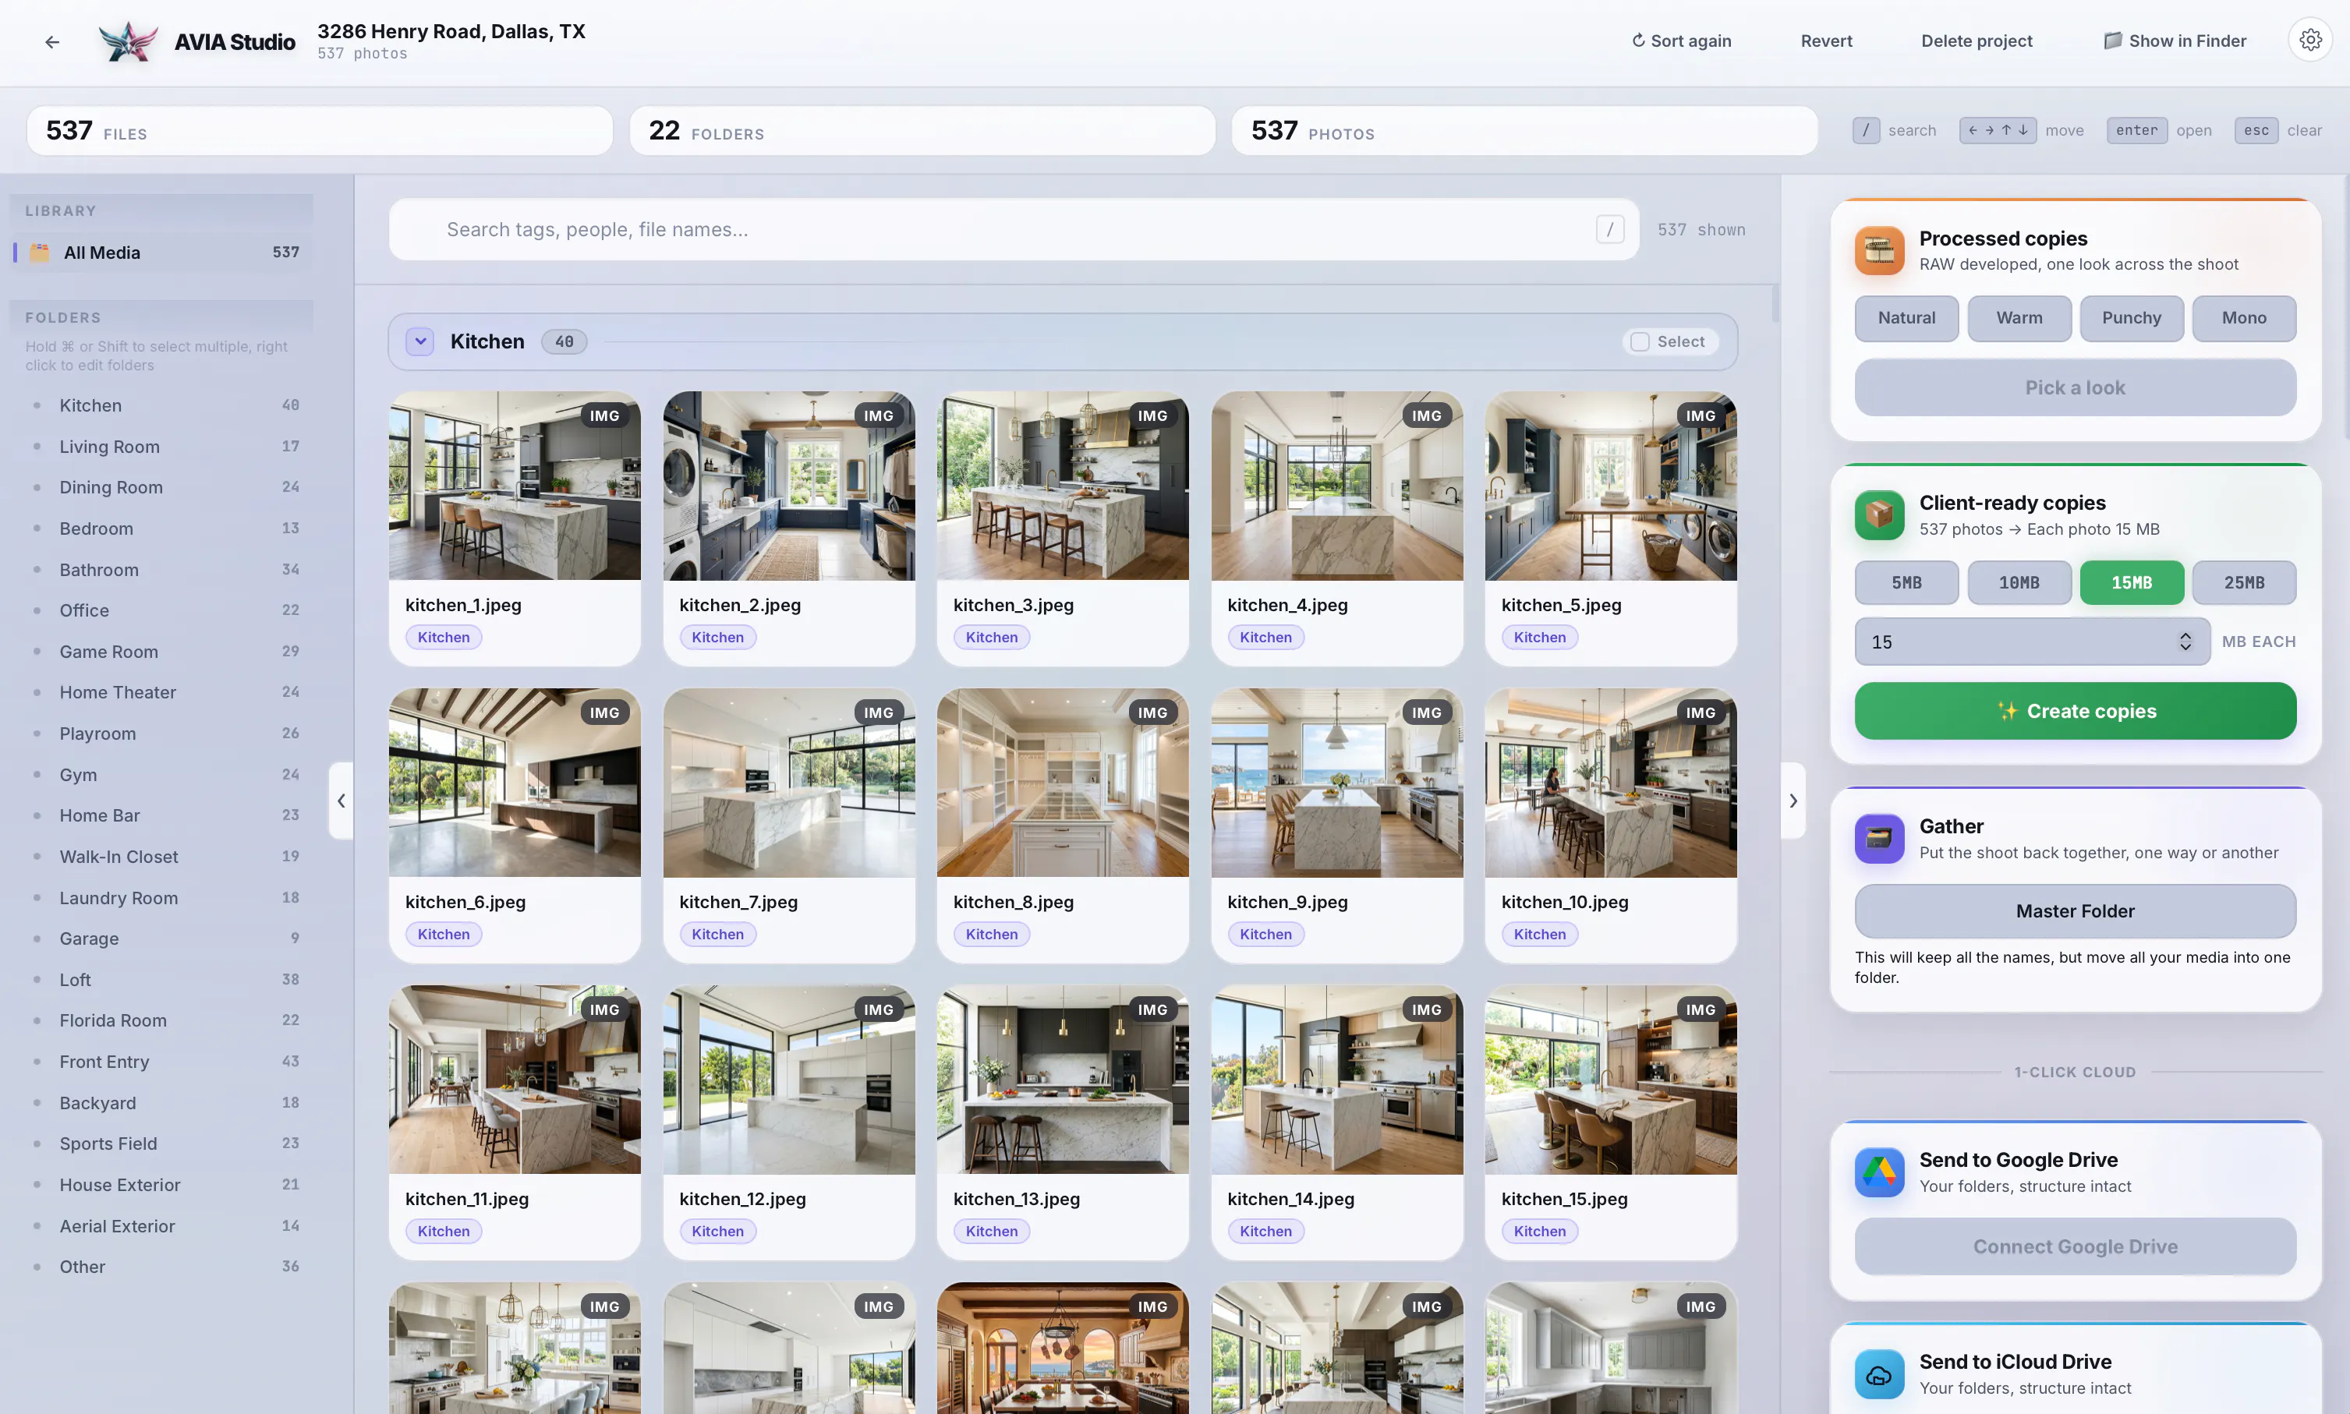Viewport: 2350px width, 1414px height.
Task: Open settings via the gear icon
Action: coord(2310,40)
